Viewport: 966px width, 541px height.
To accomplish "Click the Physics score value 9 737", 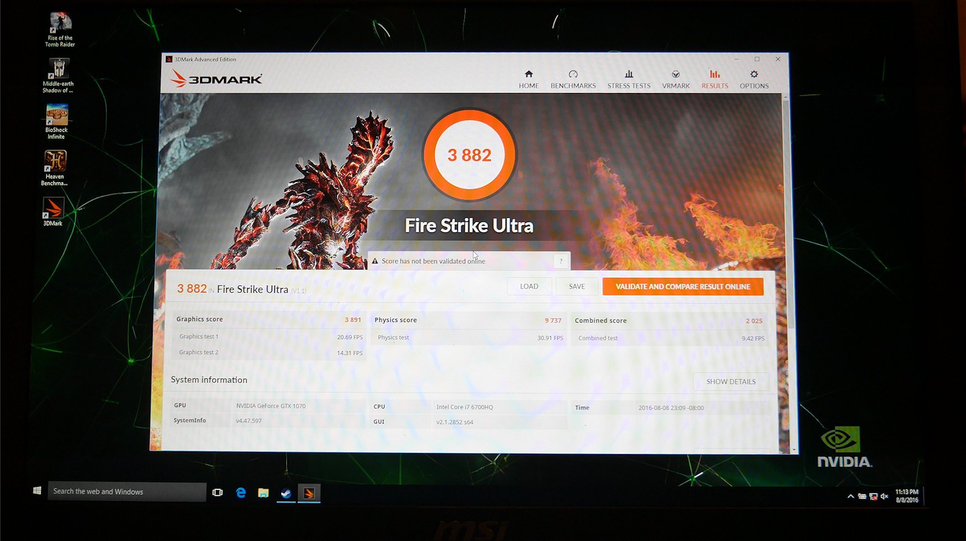I will [x=553, y=320].
